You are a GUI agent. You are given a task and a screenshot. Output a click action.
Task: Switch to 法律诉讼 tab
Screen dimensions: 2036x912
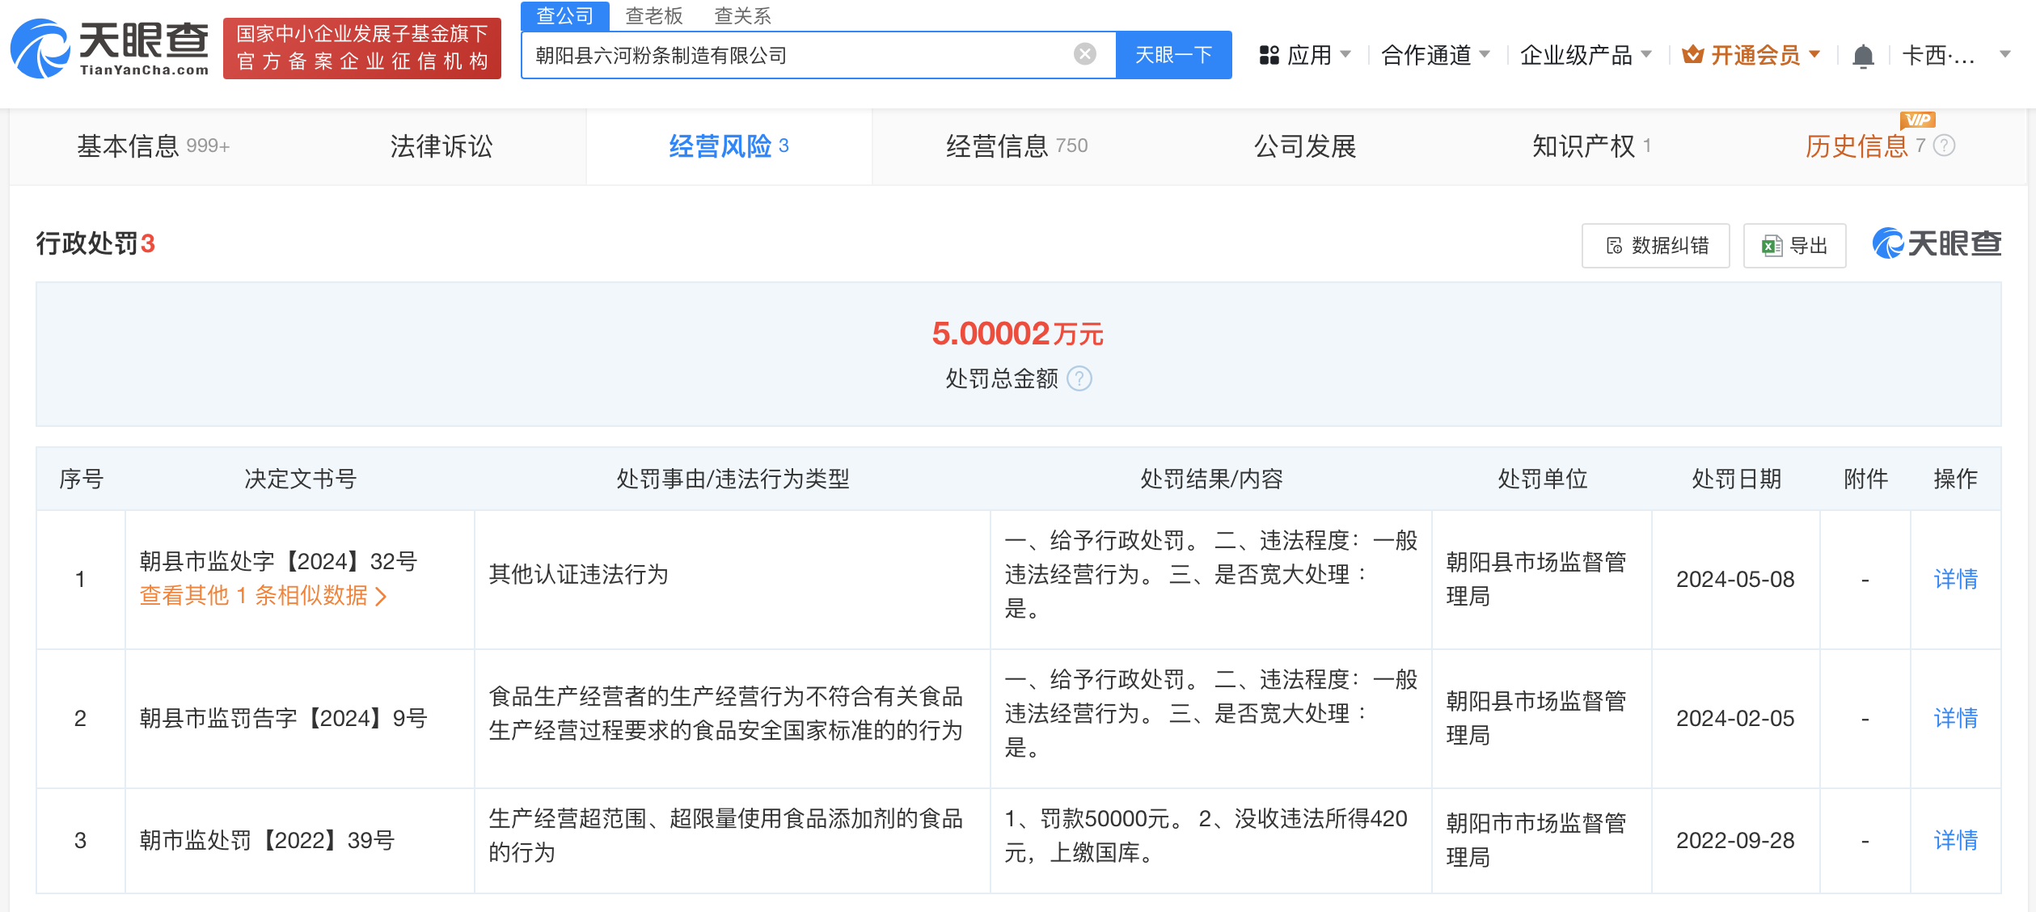441,146
